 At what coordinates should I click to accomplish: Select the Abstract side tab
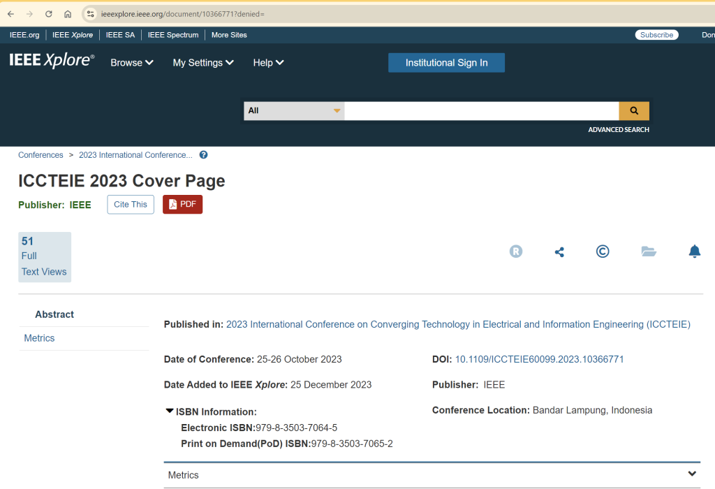click(54, 314)
